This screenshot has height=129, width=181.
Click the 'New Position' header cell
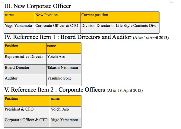coord(58,17)
